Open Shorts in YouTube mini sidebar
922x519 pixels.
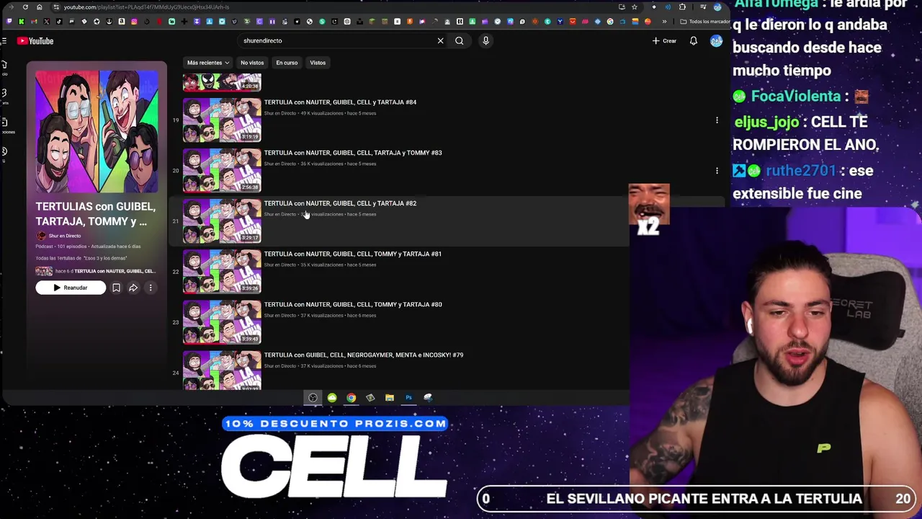point(4,97)
